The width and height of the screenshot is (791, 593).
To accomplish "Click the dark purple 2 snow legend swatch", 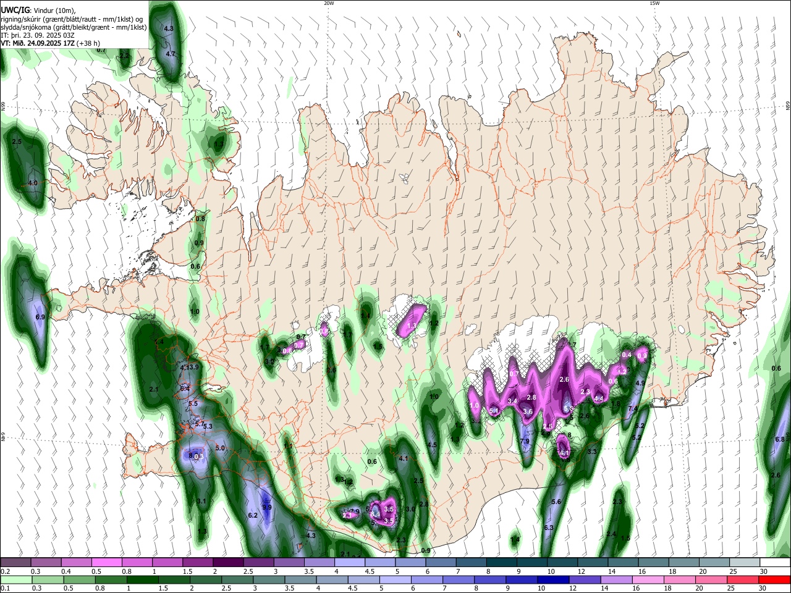I will [x=228, y=563].
